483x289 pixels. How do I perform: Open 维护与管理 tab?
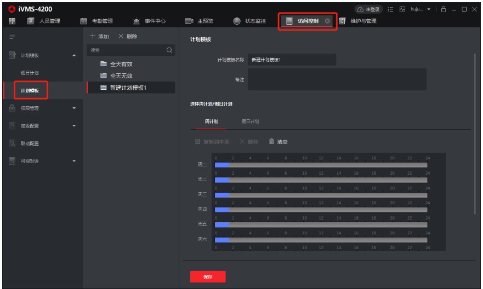click(357, 21)
